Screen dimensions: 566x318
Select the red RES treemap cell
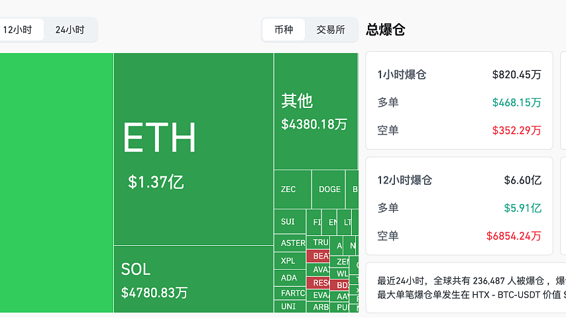(318, 283)
